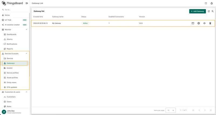216x115 pixels.
Task: Collapse the Monitor section chevron
Action: point(26,30)
